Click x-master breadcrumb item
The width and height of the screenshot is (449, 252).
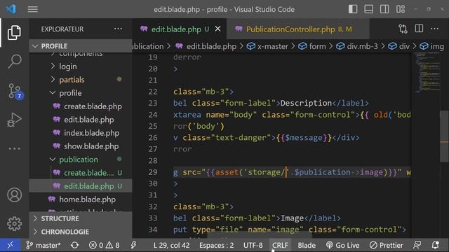click(x=272, y=46)
